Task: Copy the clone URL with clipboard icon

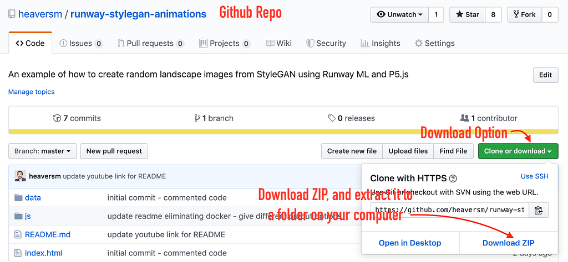Action: tap(539, 209)
